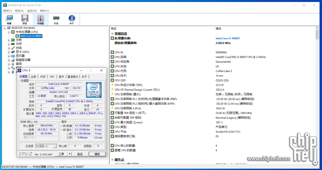Select the 显示器 monitor icon in tree

[x=13, y=56]
